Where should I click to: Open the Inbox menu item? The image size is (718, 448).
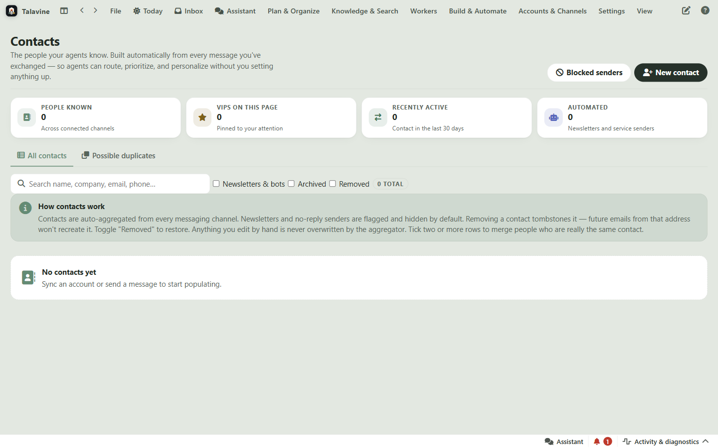click(x=188, y=11)
